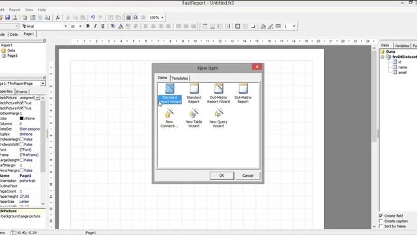417x235 pixels.
Task: Click the Bottom frame line icon
Action: (212, 26)
